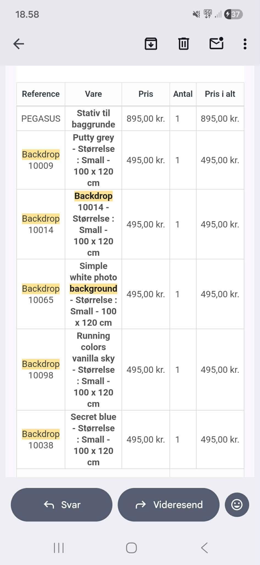Tap the PEGASUS reference cell
The image size is (260, 565).
(41, 119)
